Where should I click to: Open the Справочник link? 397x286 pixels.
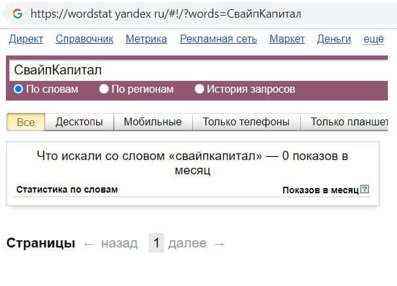tap(84, 39)
